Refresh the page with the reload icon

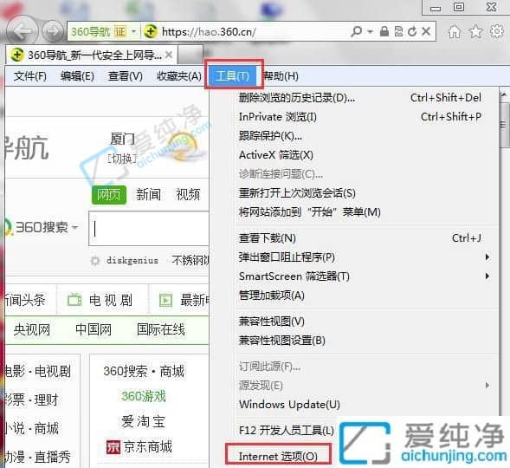coord(412,31)
